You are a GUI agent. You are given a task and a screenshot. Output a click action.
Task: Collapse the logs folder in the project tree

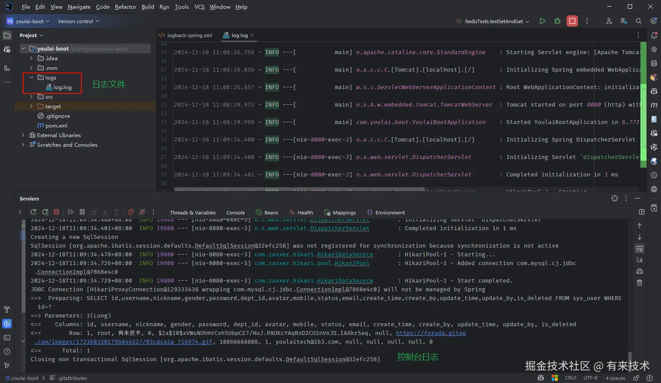tap(31, 78)
